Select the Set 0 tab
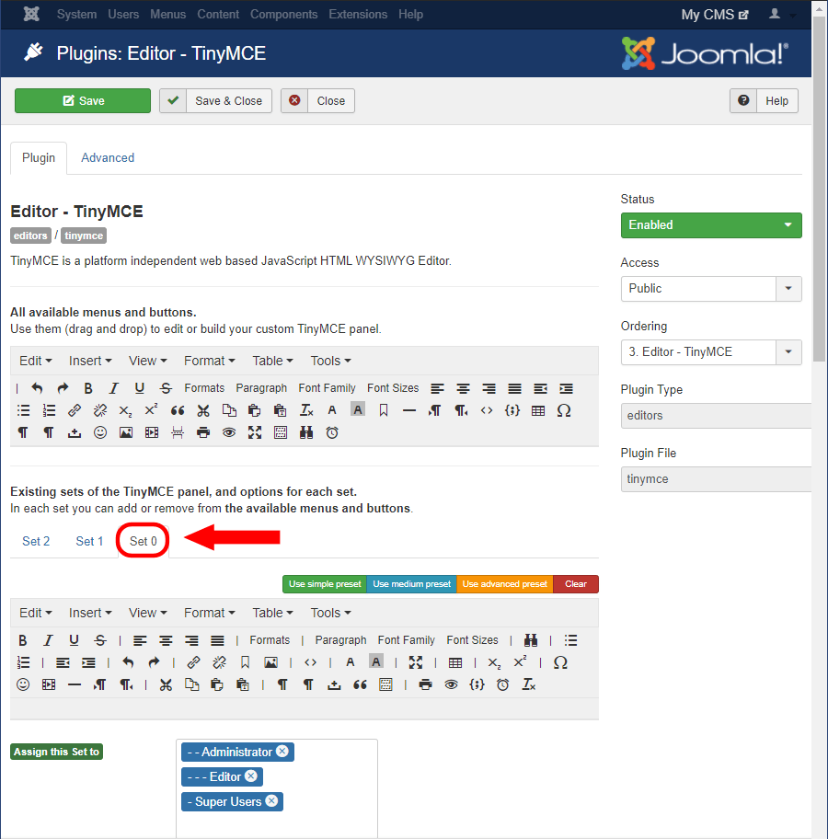The height and width of the screenshot is (839, 828). pos(143,541)
